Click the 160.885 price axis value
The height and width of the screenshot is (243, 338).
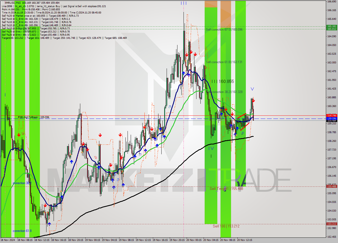(332, 97)
